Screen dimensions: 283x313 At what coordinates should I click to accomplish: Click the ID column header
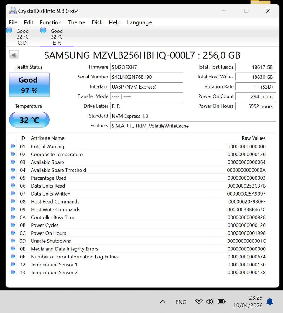[x=22, y=138]
